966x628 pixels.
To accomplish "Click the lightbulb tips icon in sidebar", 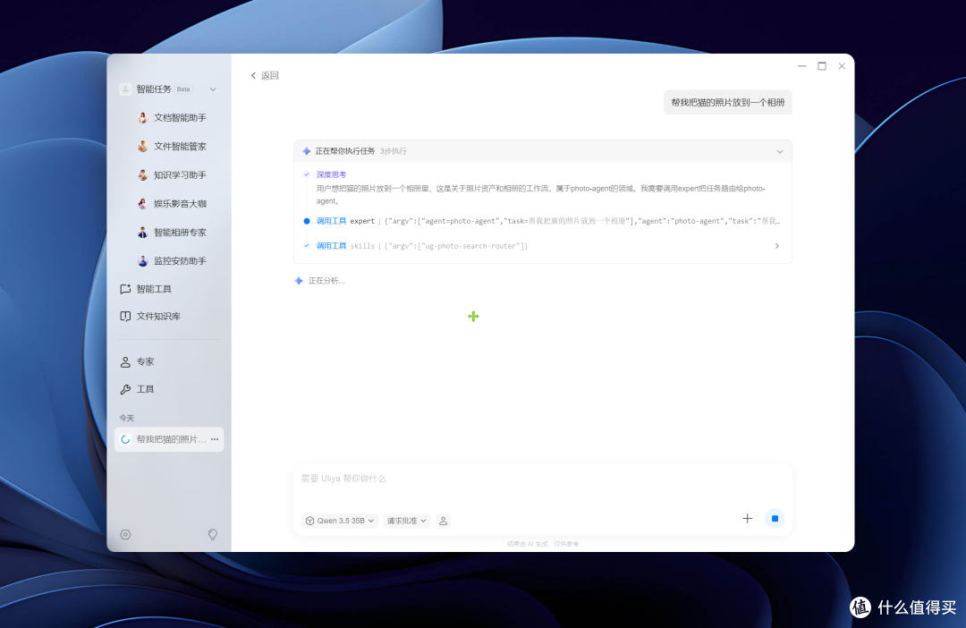I will coord(213,534).
